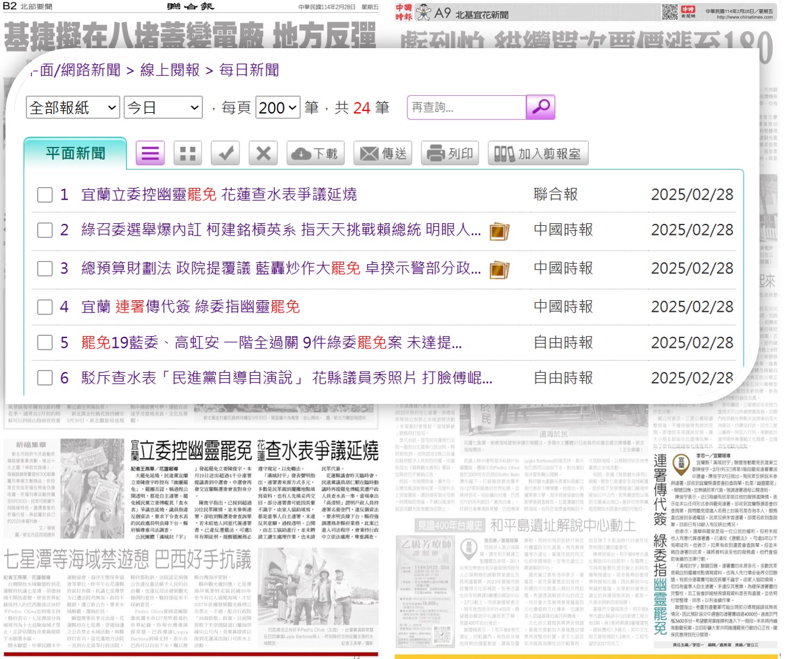The height and width of the screenshot is (659, 793).
Task: Click the select-all checkmark icon
Action: tap(225, 153)
